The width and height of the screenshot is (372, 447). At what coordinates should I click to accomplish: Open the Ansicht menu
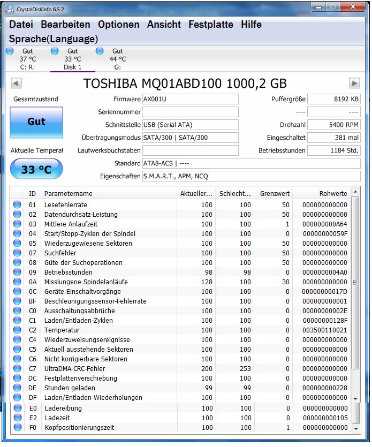(164, 25)
